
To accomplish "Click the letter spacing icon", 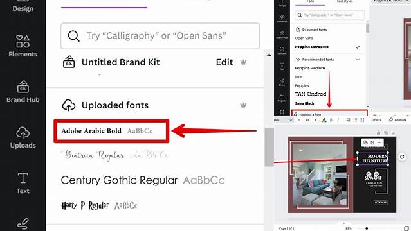I will click(362, 120).
